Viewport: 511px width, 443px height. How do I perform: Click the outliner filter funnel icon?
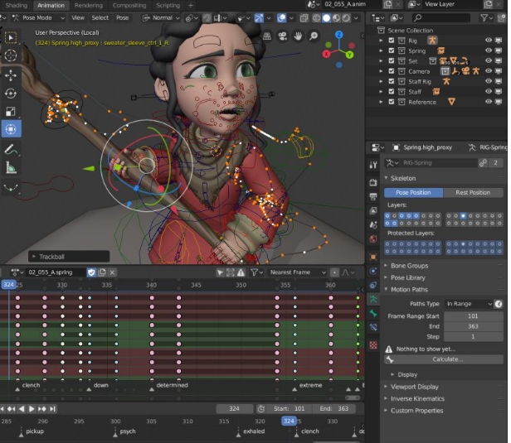click(x=484, y=18)
